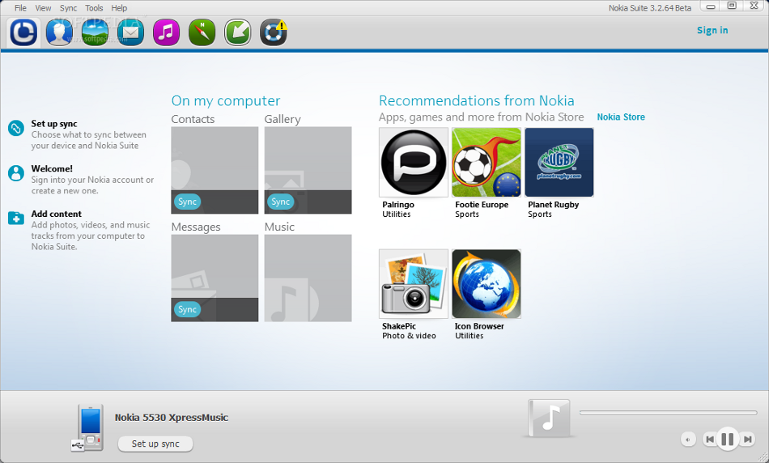Click the 'Recommendations from Nokia' heading
769x463 pixels.
coord(477,100)
